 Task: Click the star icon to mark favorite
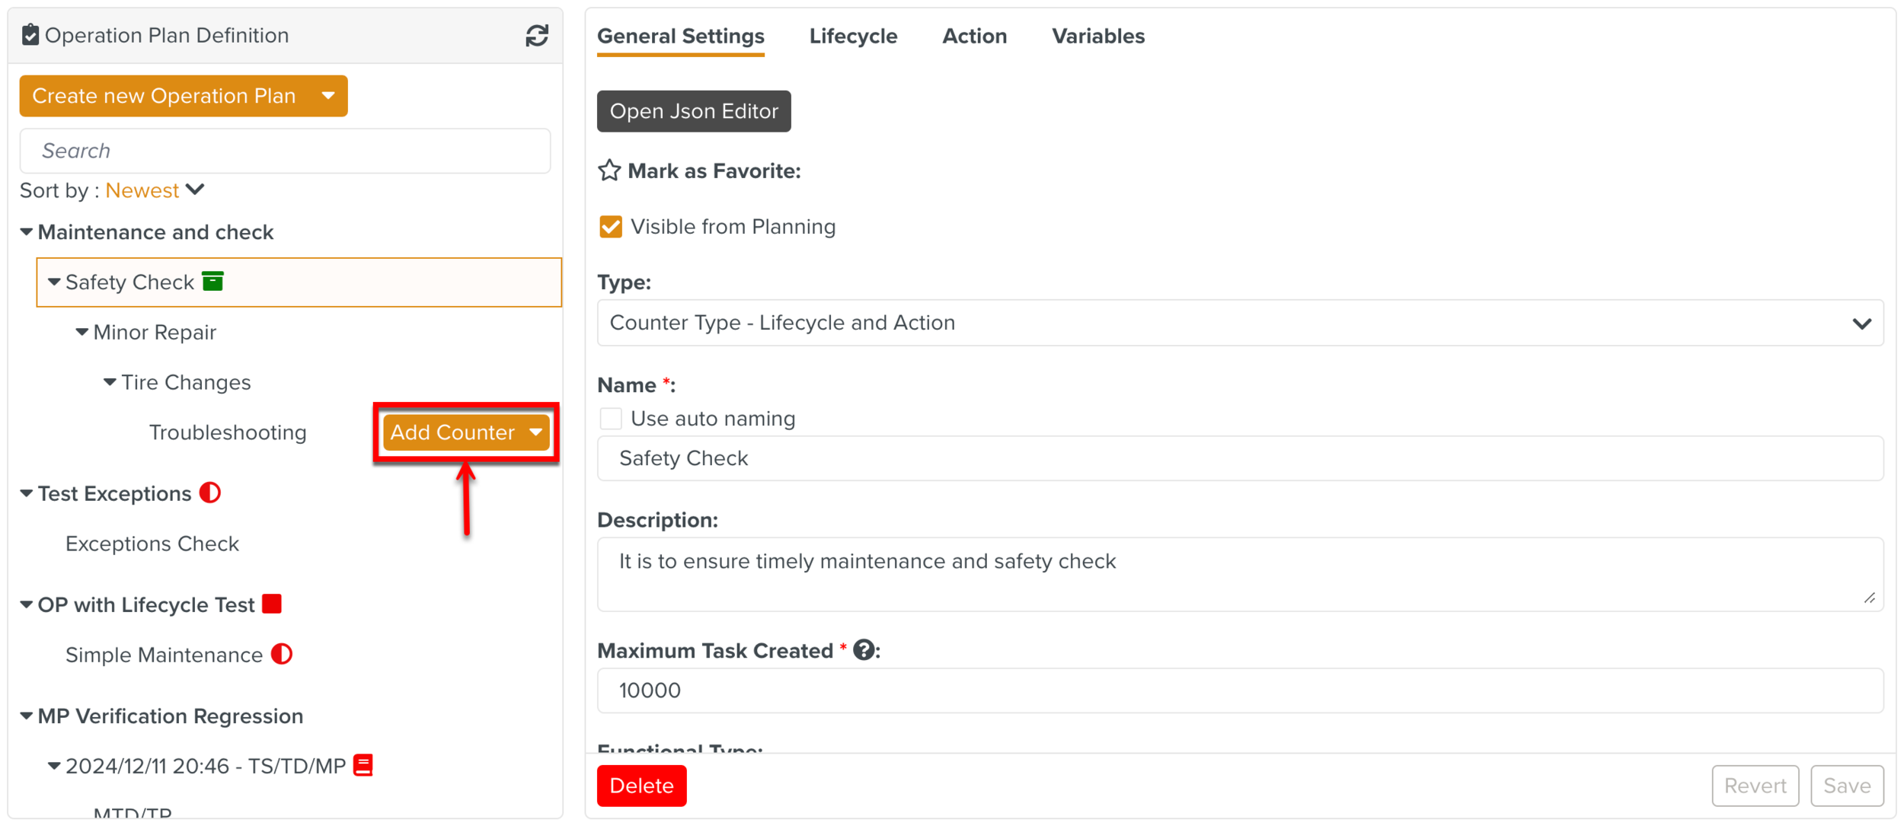(x=609, y=171)
